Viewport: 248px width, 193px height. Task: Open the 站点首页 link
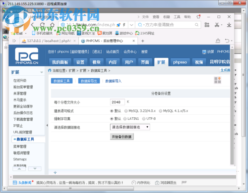[x=113, y=52]
